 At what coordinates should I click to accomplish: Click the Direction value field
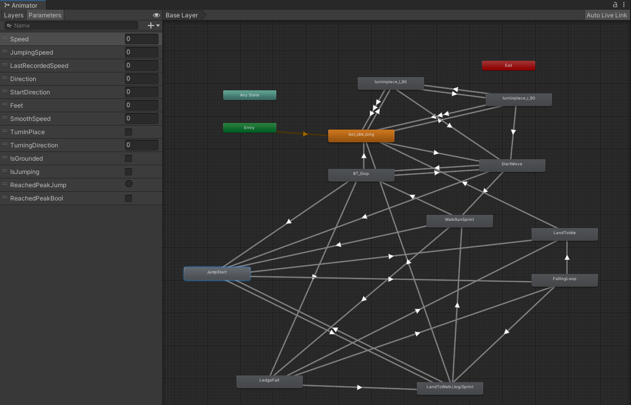(x=142, y=79)
